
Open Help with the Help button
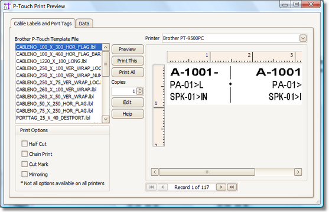pyautogui.click(x=128, y=114)
